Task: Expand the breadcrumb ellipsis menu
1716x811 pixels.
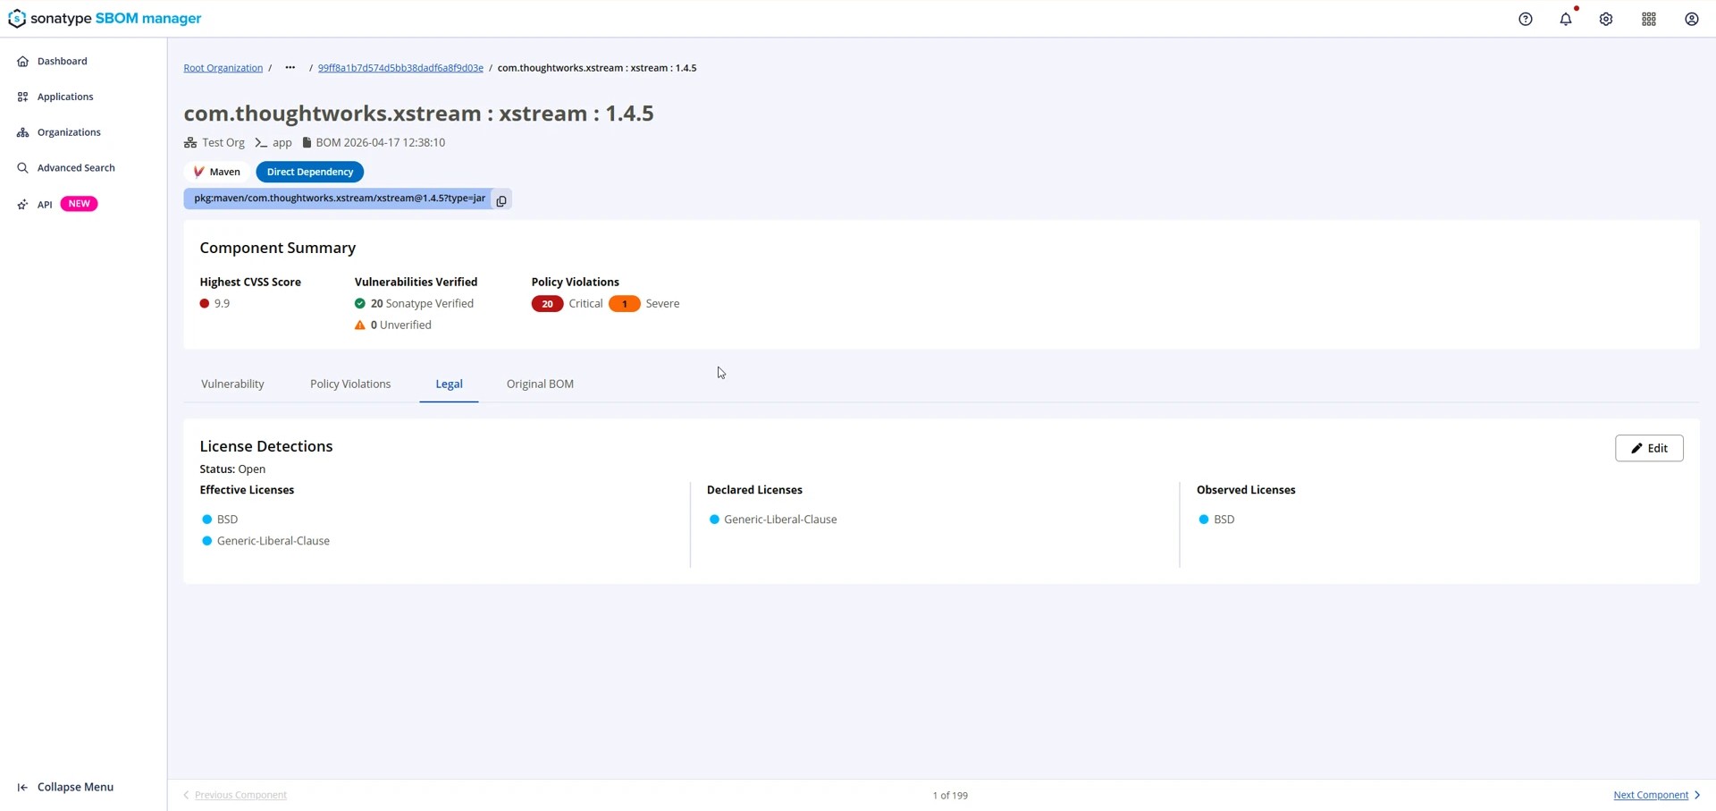Action: [290, 68]
